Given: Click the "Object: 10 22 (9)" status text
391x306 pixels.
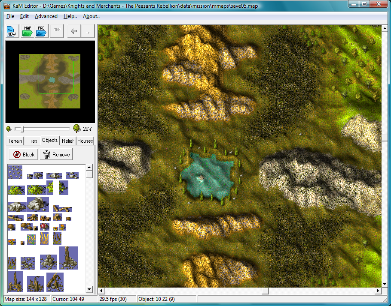Looking at the screenshot, I should coord(156,299).
